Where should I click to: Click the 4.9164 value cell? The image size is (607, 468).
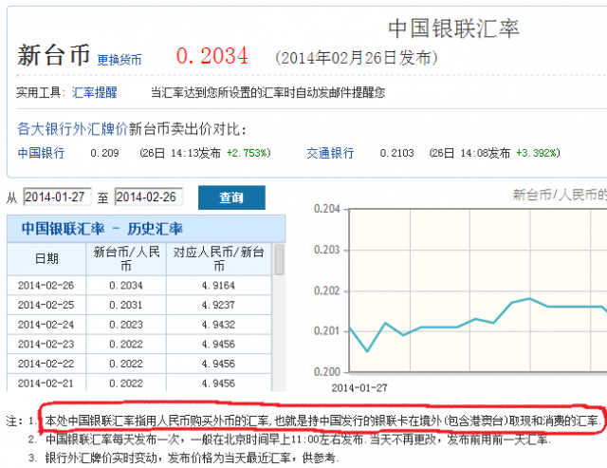pos(219,286)
